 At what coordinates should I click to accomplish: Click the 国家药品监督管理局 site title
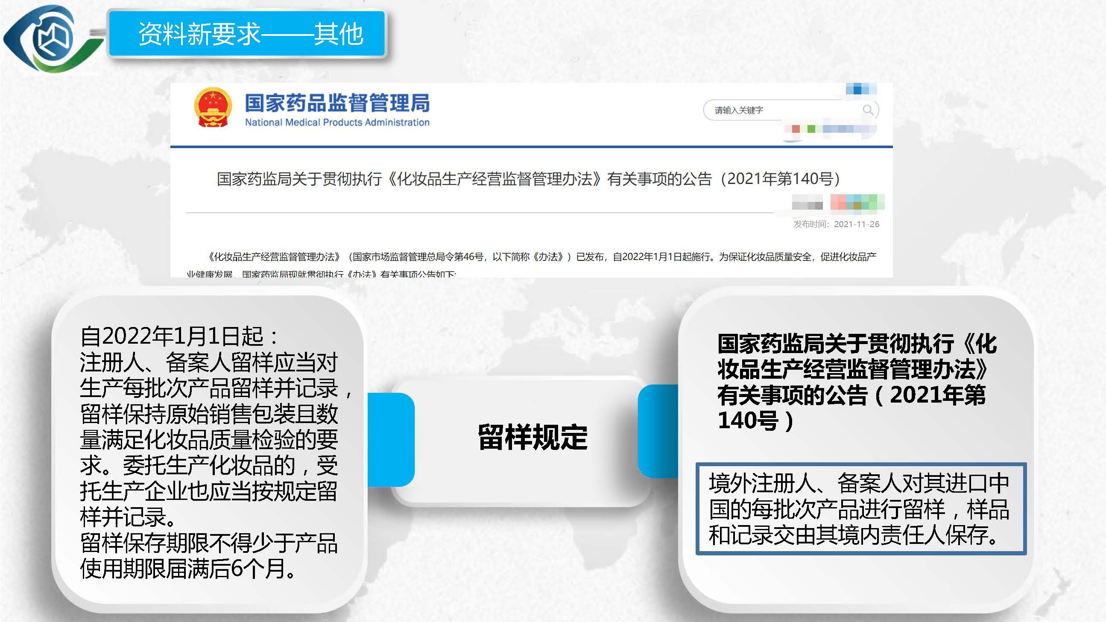(337, 102)
